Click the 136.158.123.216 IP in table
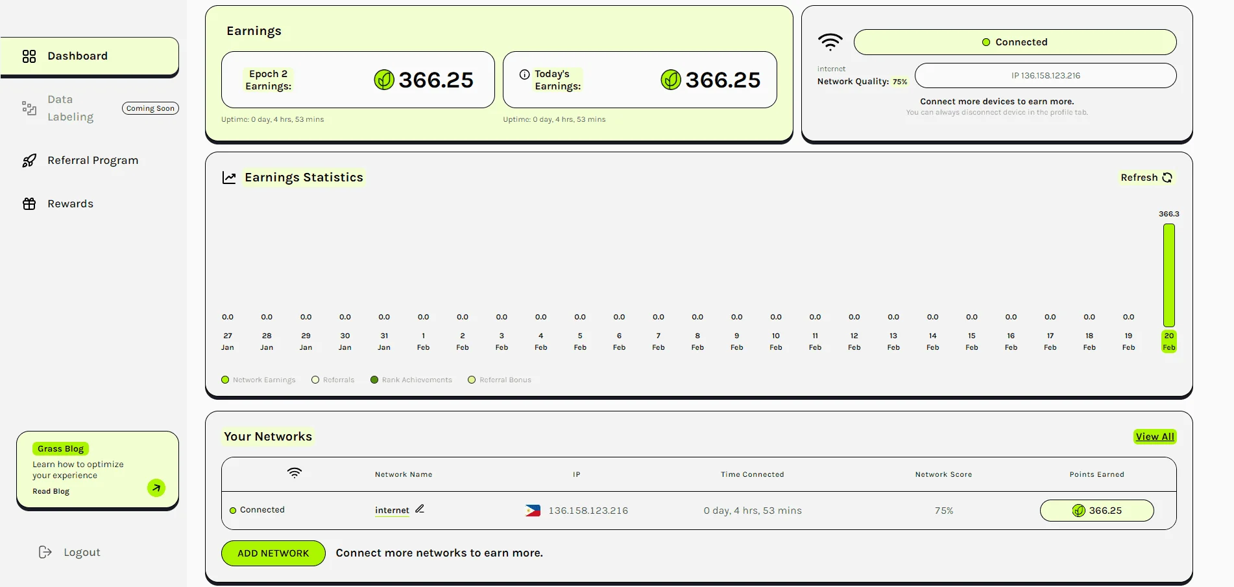The image size is (1234, 587). tap(588, 511)
